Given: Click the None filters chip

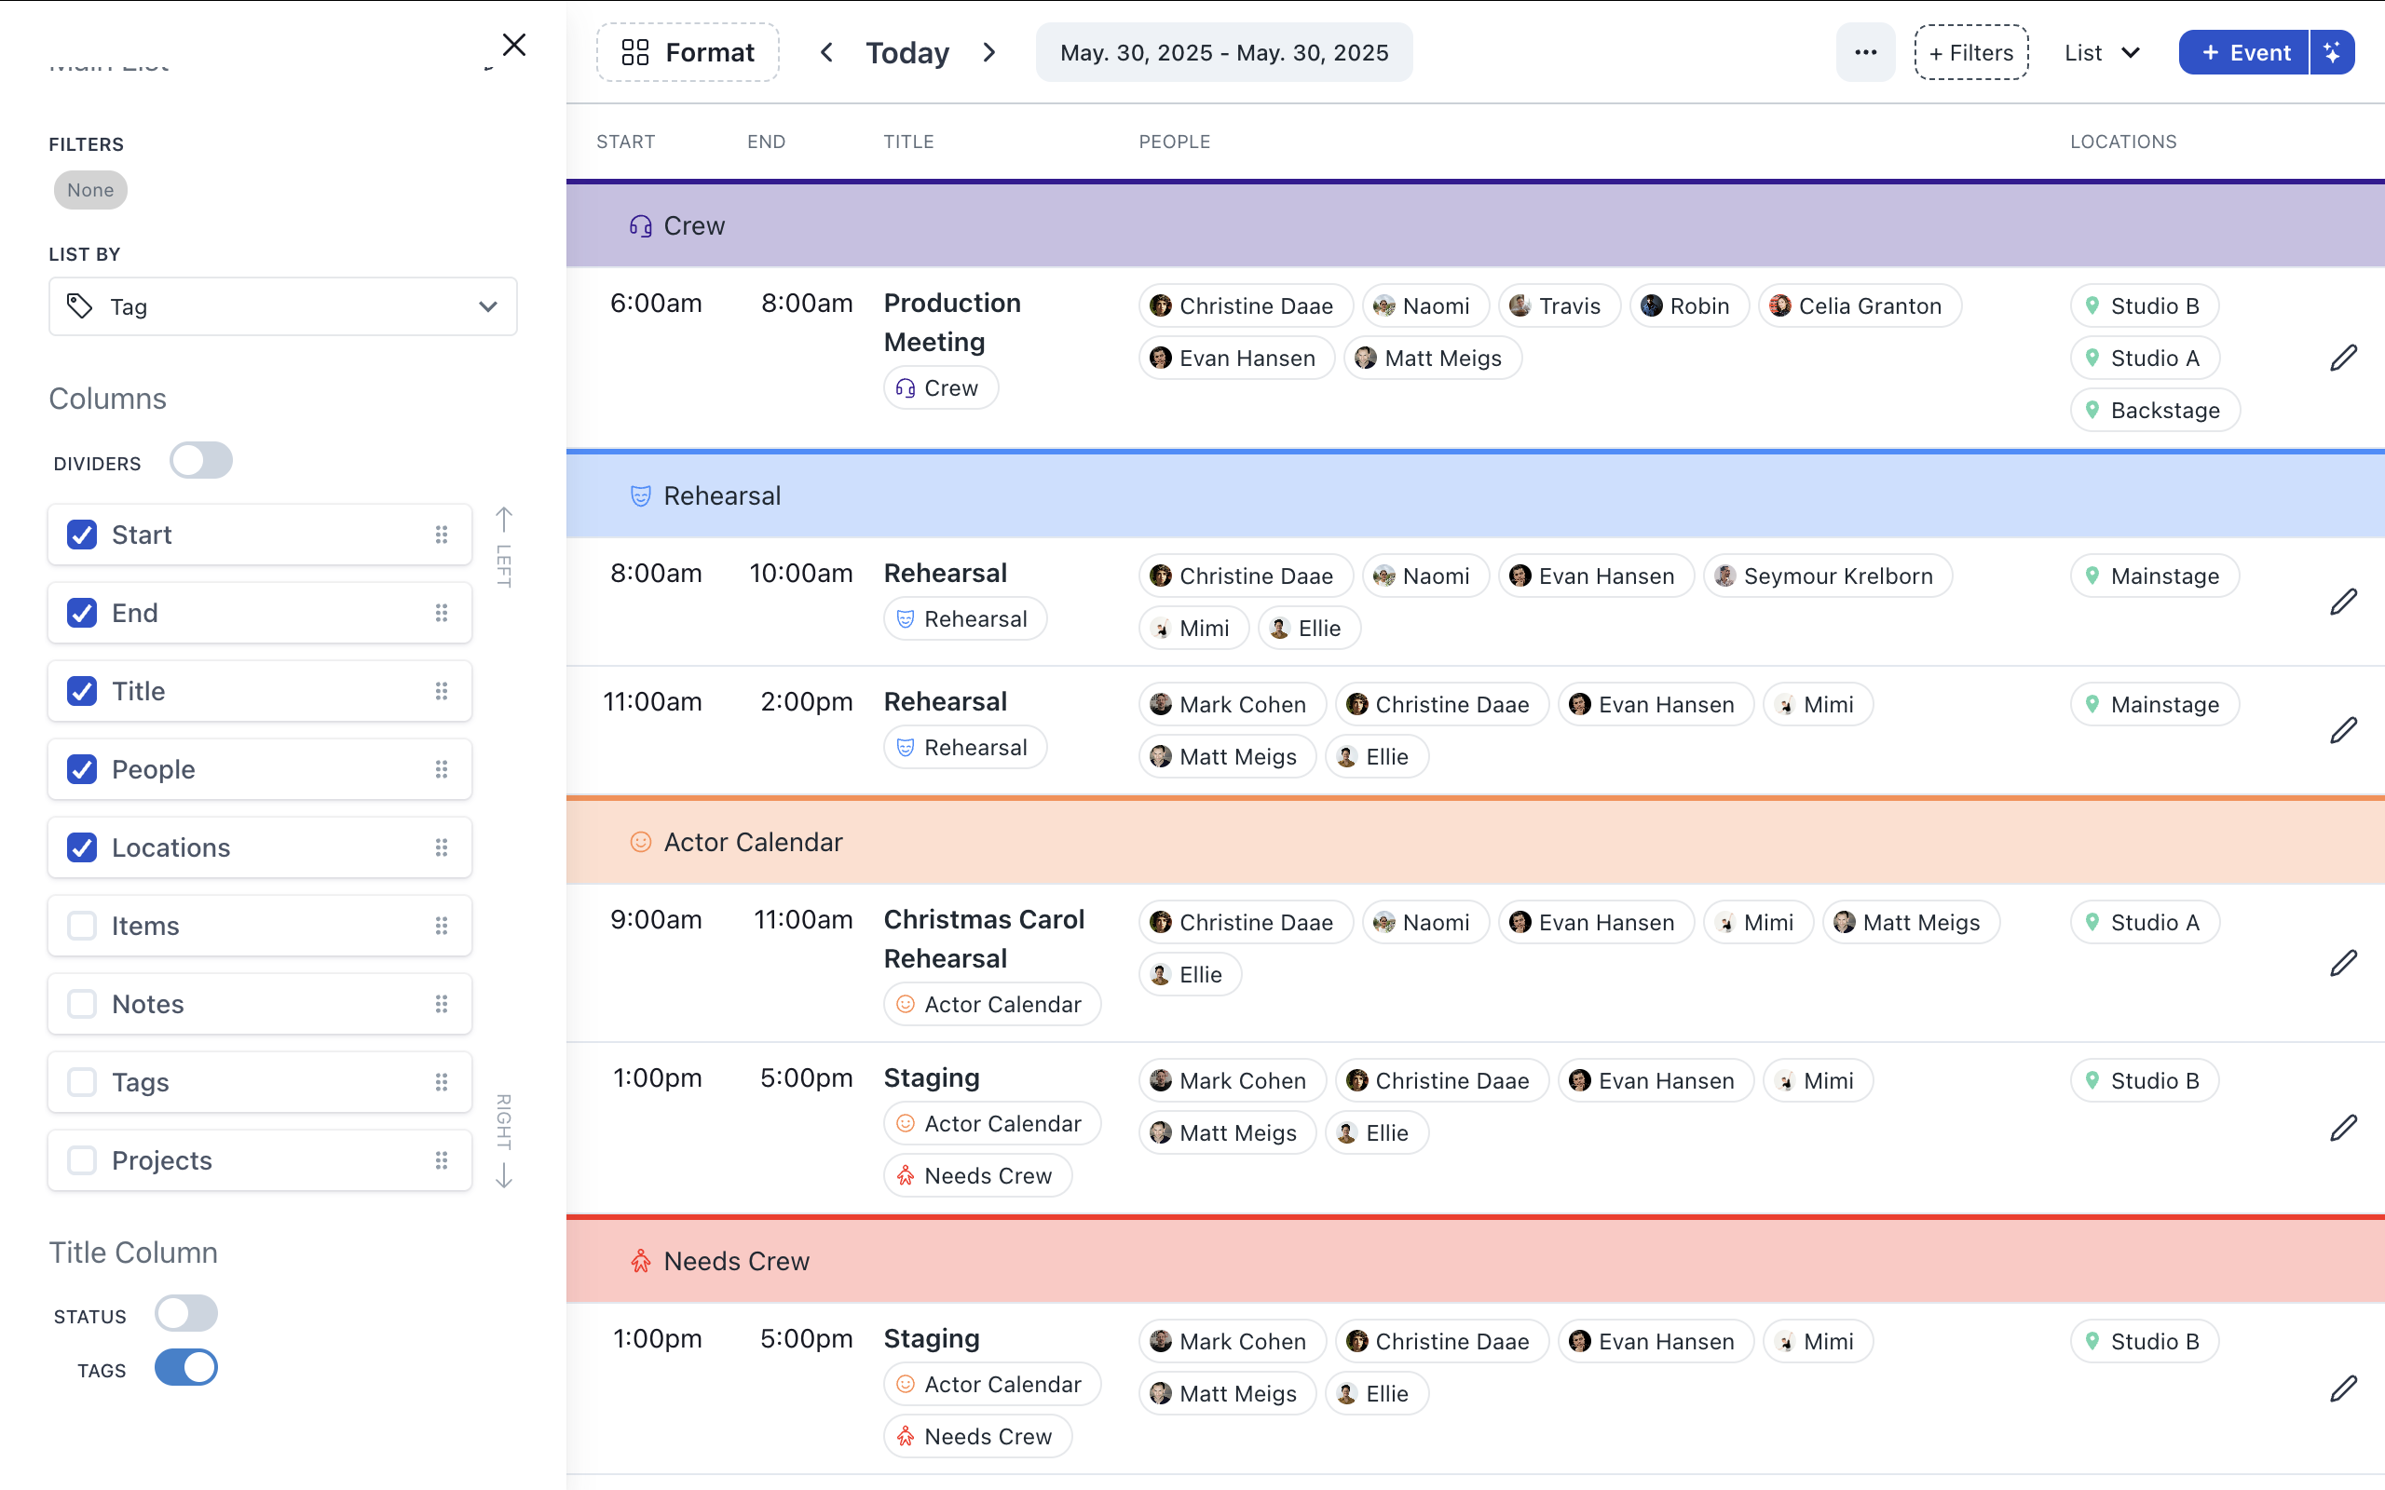Looking at the screenshot, I should click(x=89, y=189).
